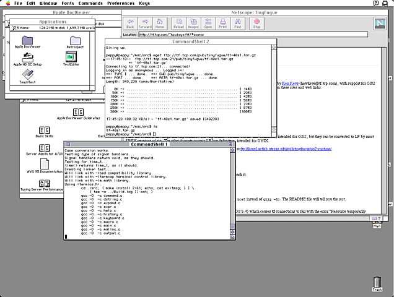Select Server Admin for A/UX document
Viewport: 394px width, 297px height.
[x=45, y=148]
